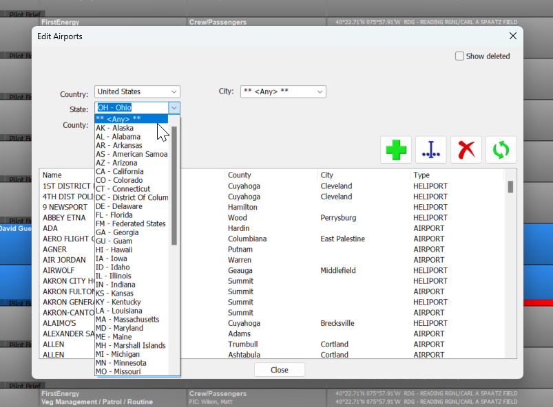553x407 pixels.
Task: Collapse the State dropdown arrow
Action: 174,108
